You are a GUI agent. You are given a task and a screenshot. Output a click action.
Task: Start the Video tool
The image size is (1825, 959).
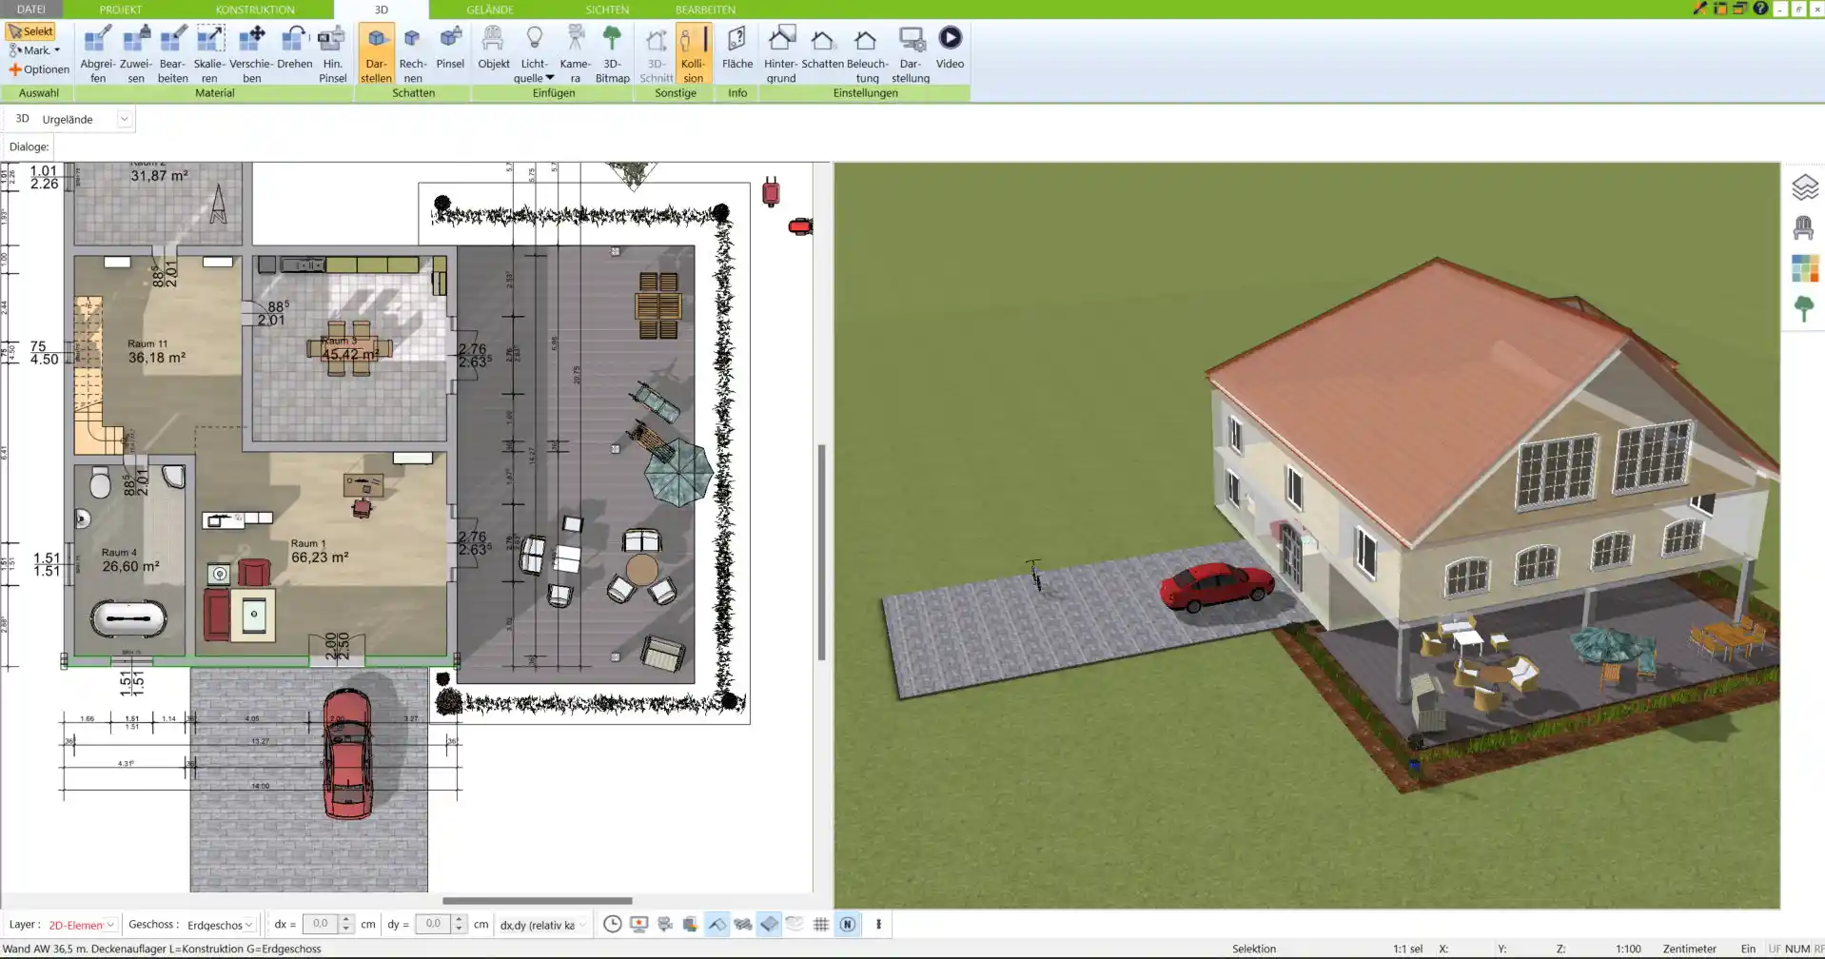click(x=950, y=48)
